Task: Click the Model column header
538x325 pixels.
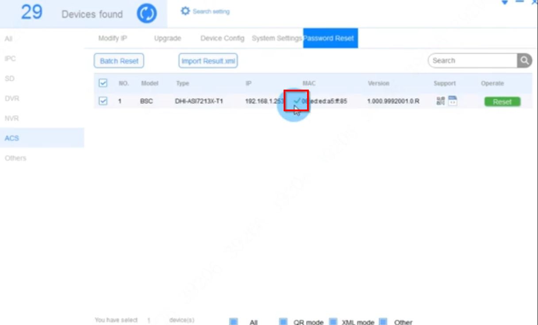Action: click(150, 83)
